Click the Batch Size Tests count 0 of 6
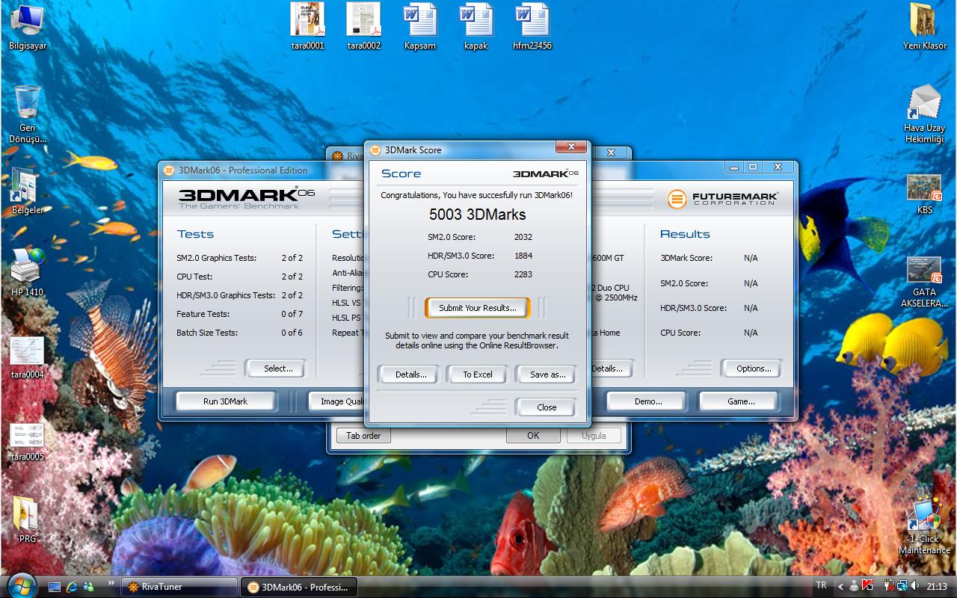Image resolution: width=957 pixels, height=598 pixels. 292,333
